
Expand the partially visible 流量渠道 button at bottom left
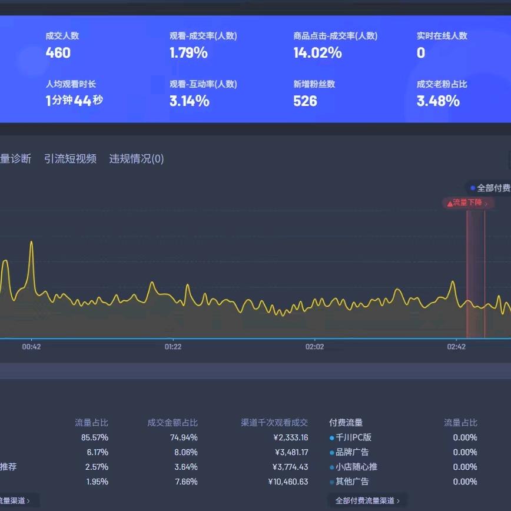click(16, 500)
